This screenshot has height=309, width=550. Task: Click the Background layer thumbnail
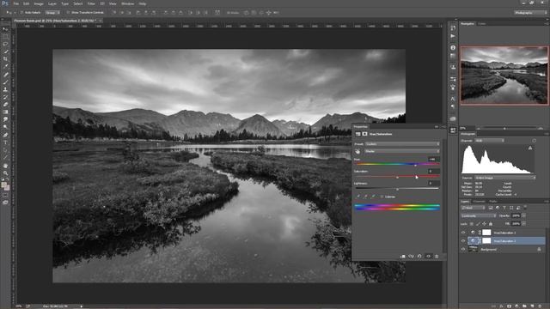(x=474, y=249)
